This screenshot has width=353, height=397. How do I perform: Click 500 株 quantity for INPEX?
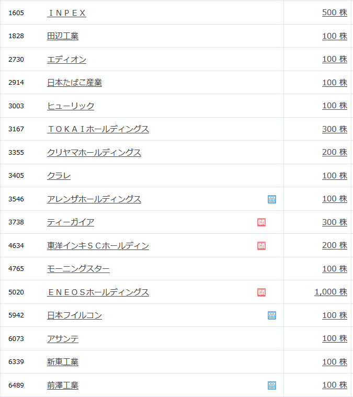click(335, 13)
